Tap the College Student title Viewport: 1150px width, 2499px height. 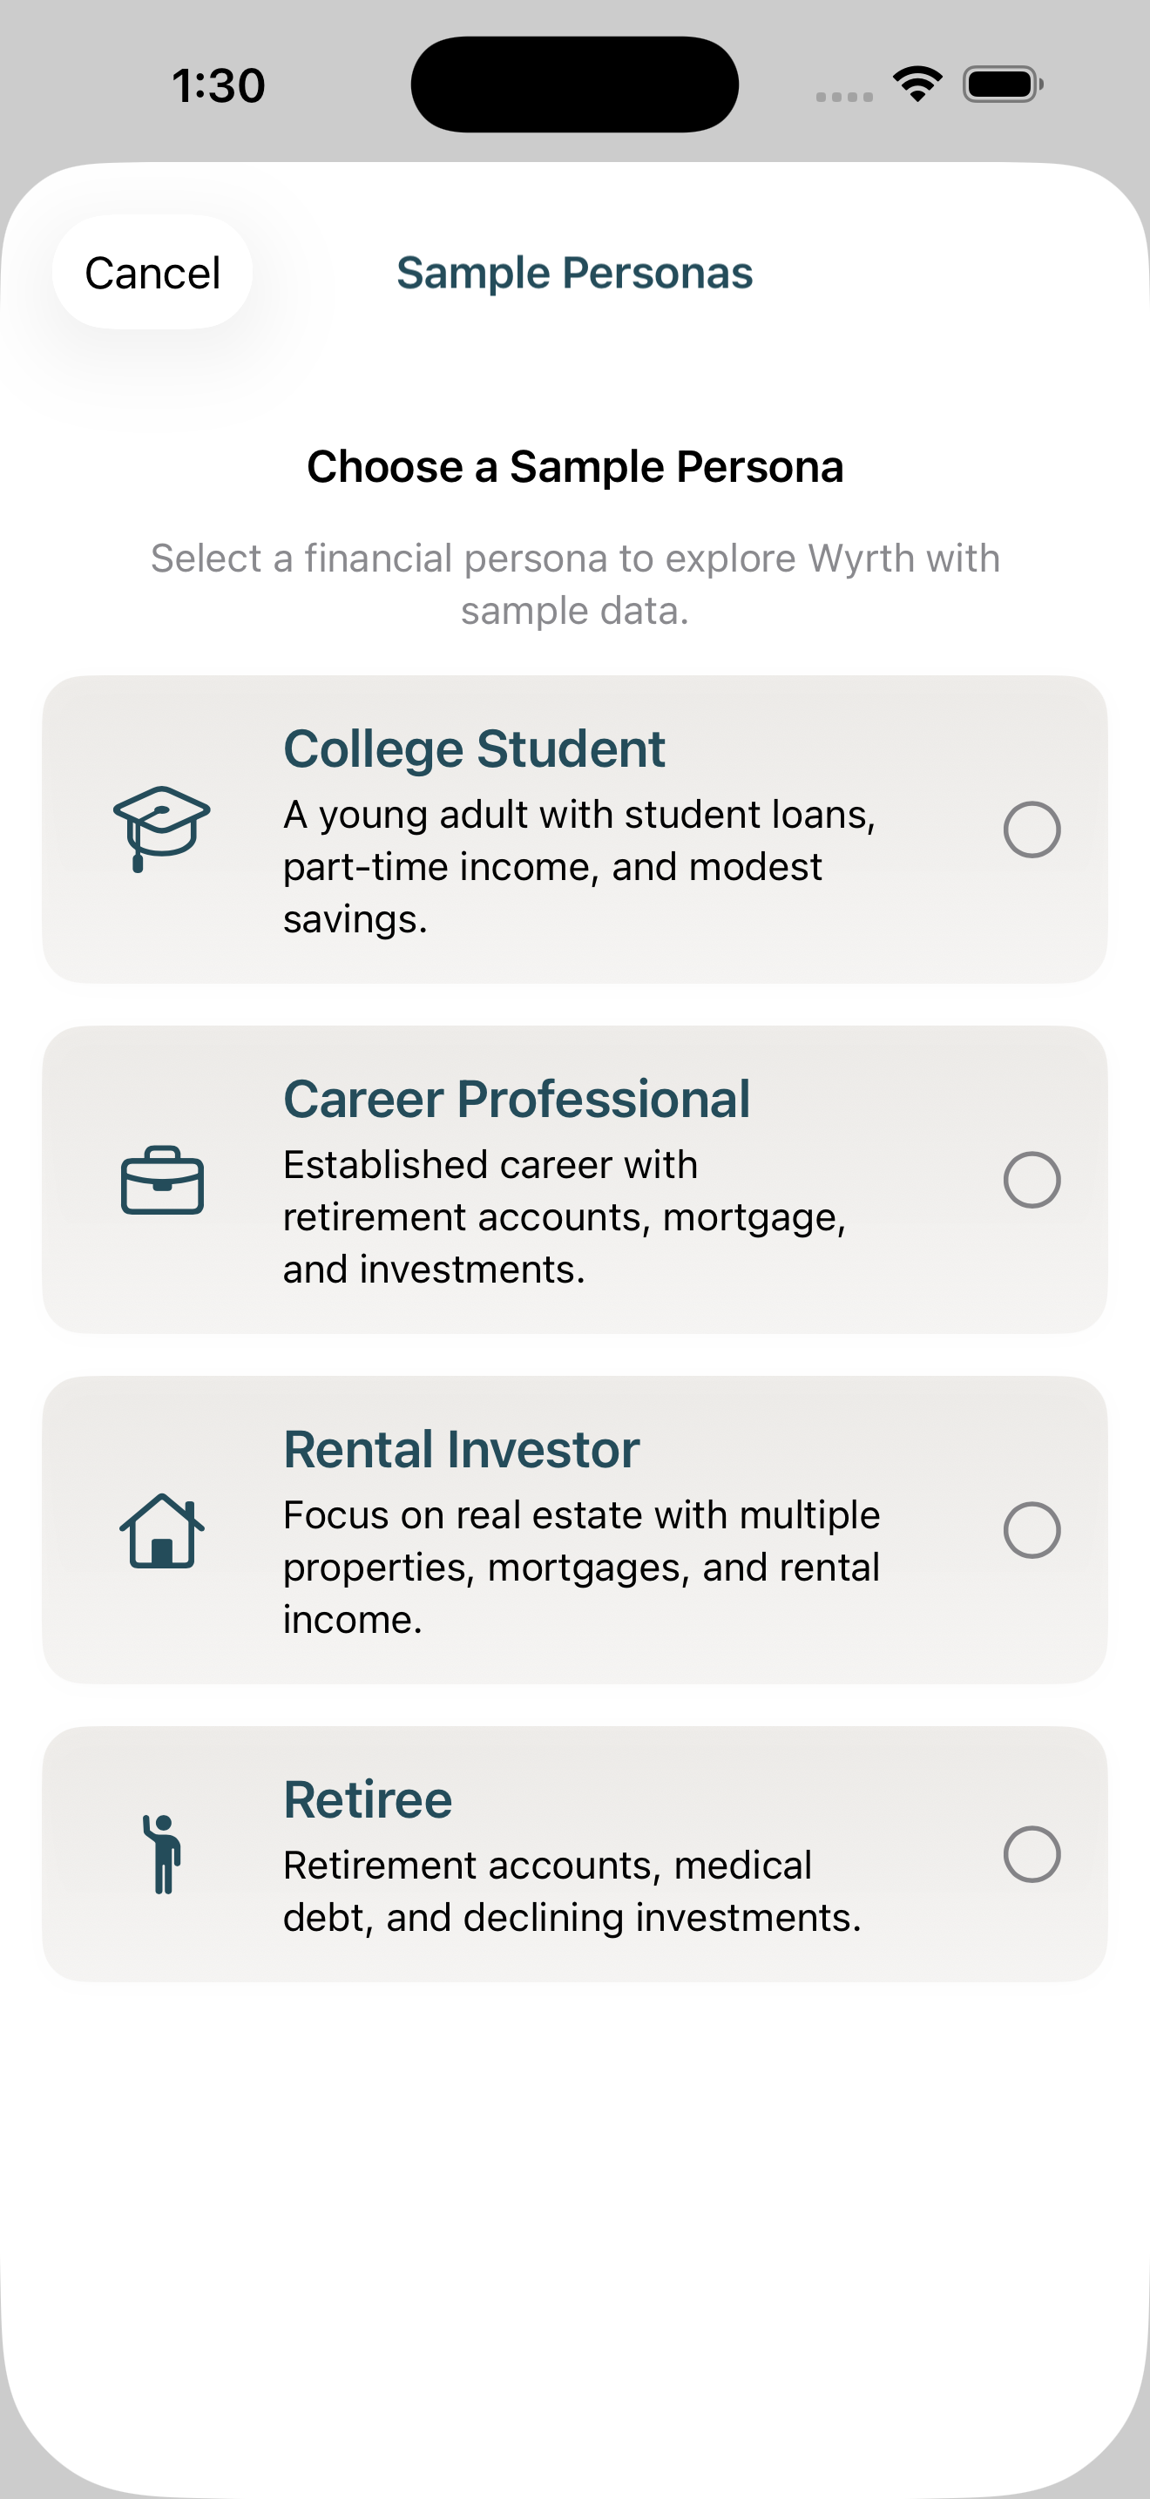pos(473,749)
